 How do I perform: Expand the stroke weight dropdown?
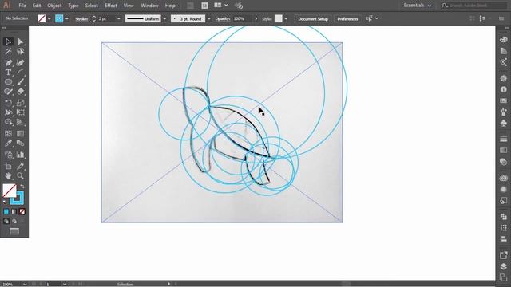click(x=119, y=19)
